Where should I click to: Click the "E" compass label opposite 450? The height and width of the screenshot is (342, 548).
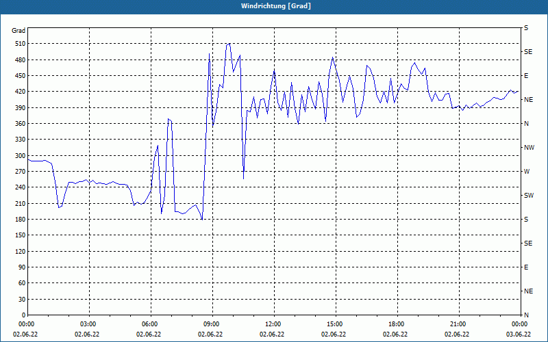526,76
